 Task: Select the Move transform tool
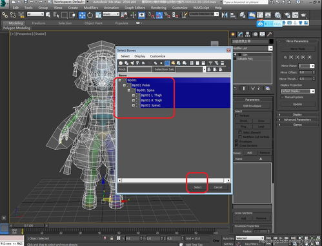[82, 15]
